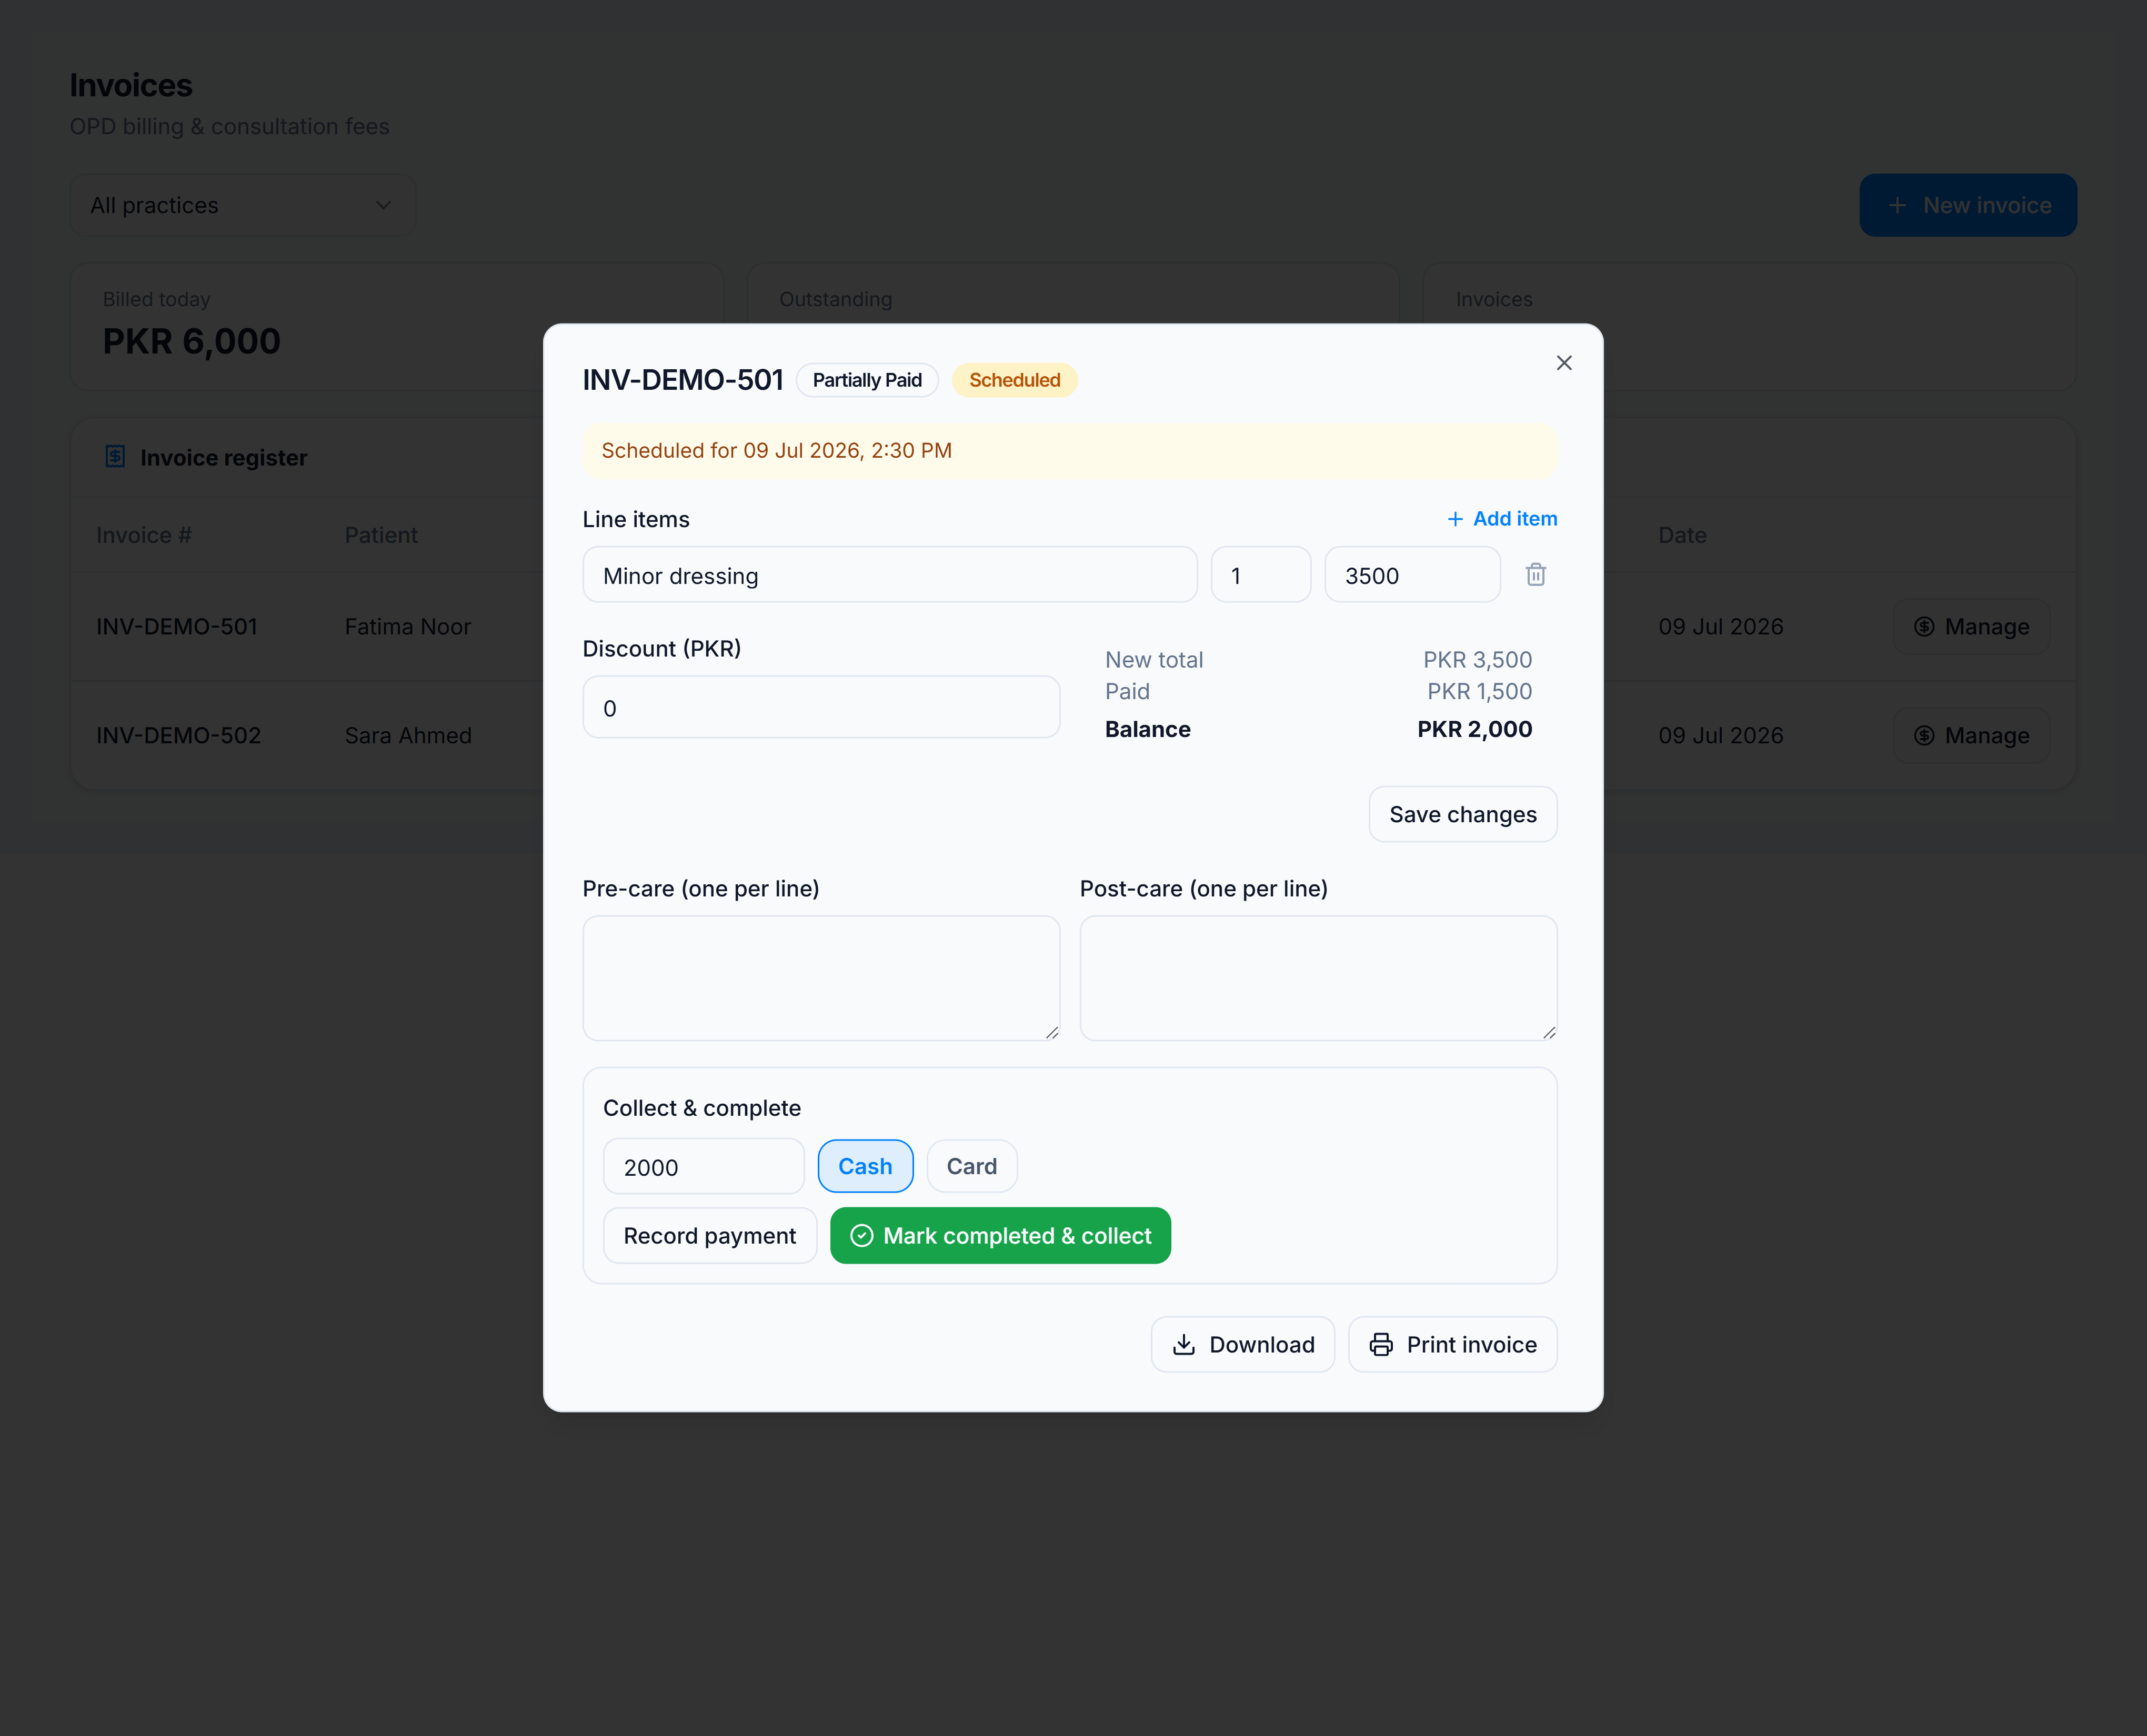Click the Invoice register icon

click(x=115, y=457)
